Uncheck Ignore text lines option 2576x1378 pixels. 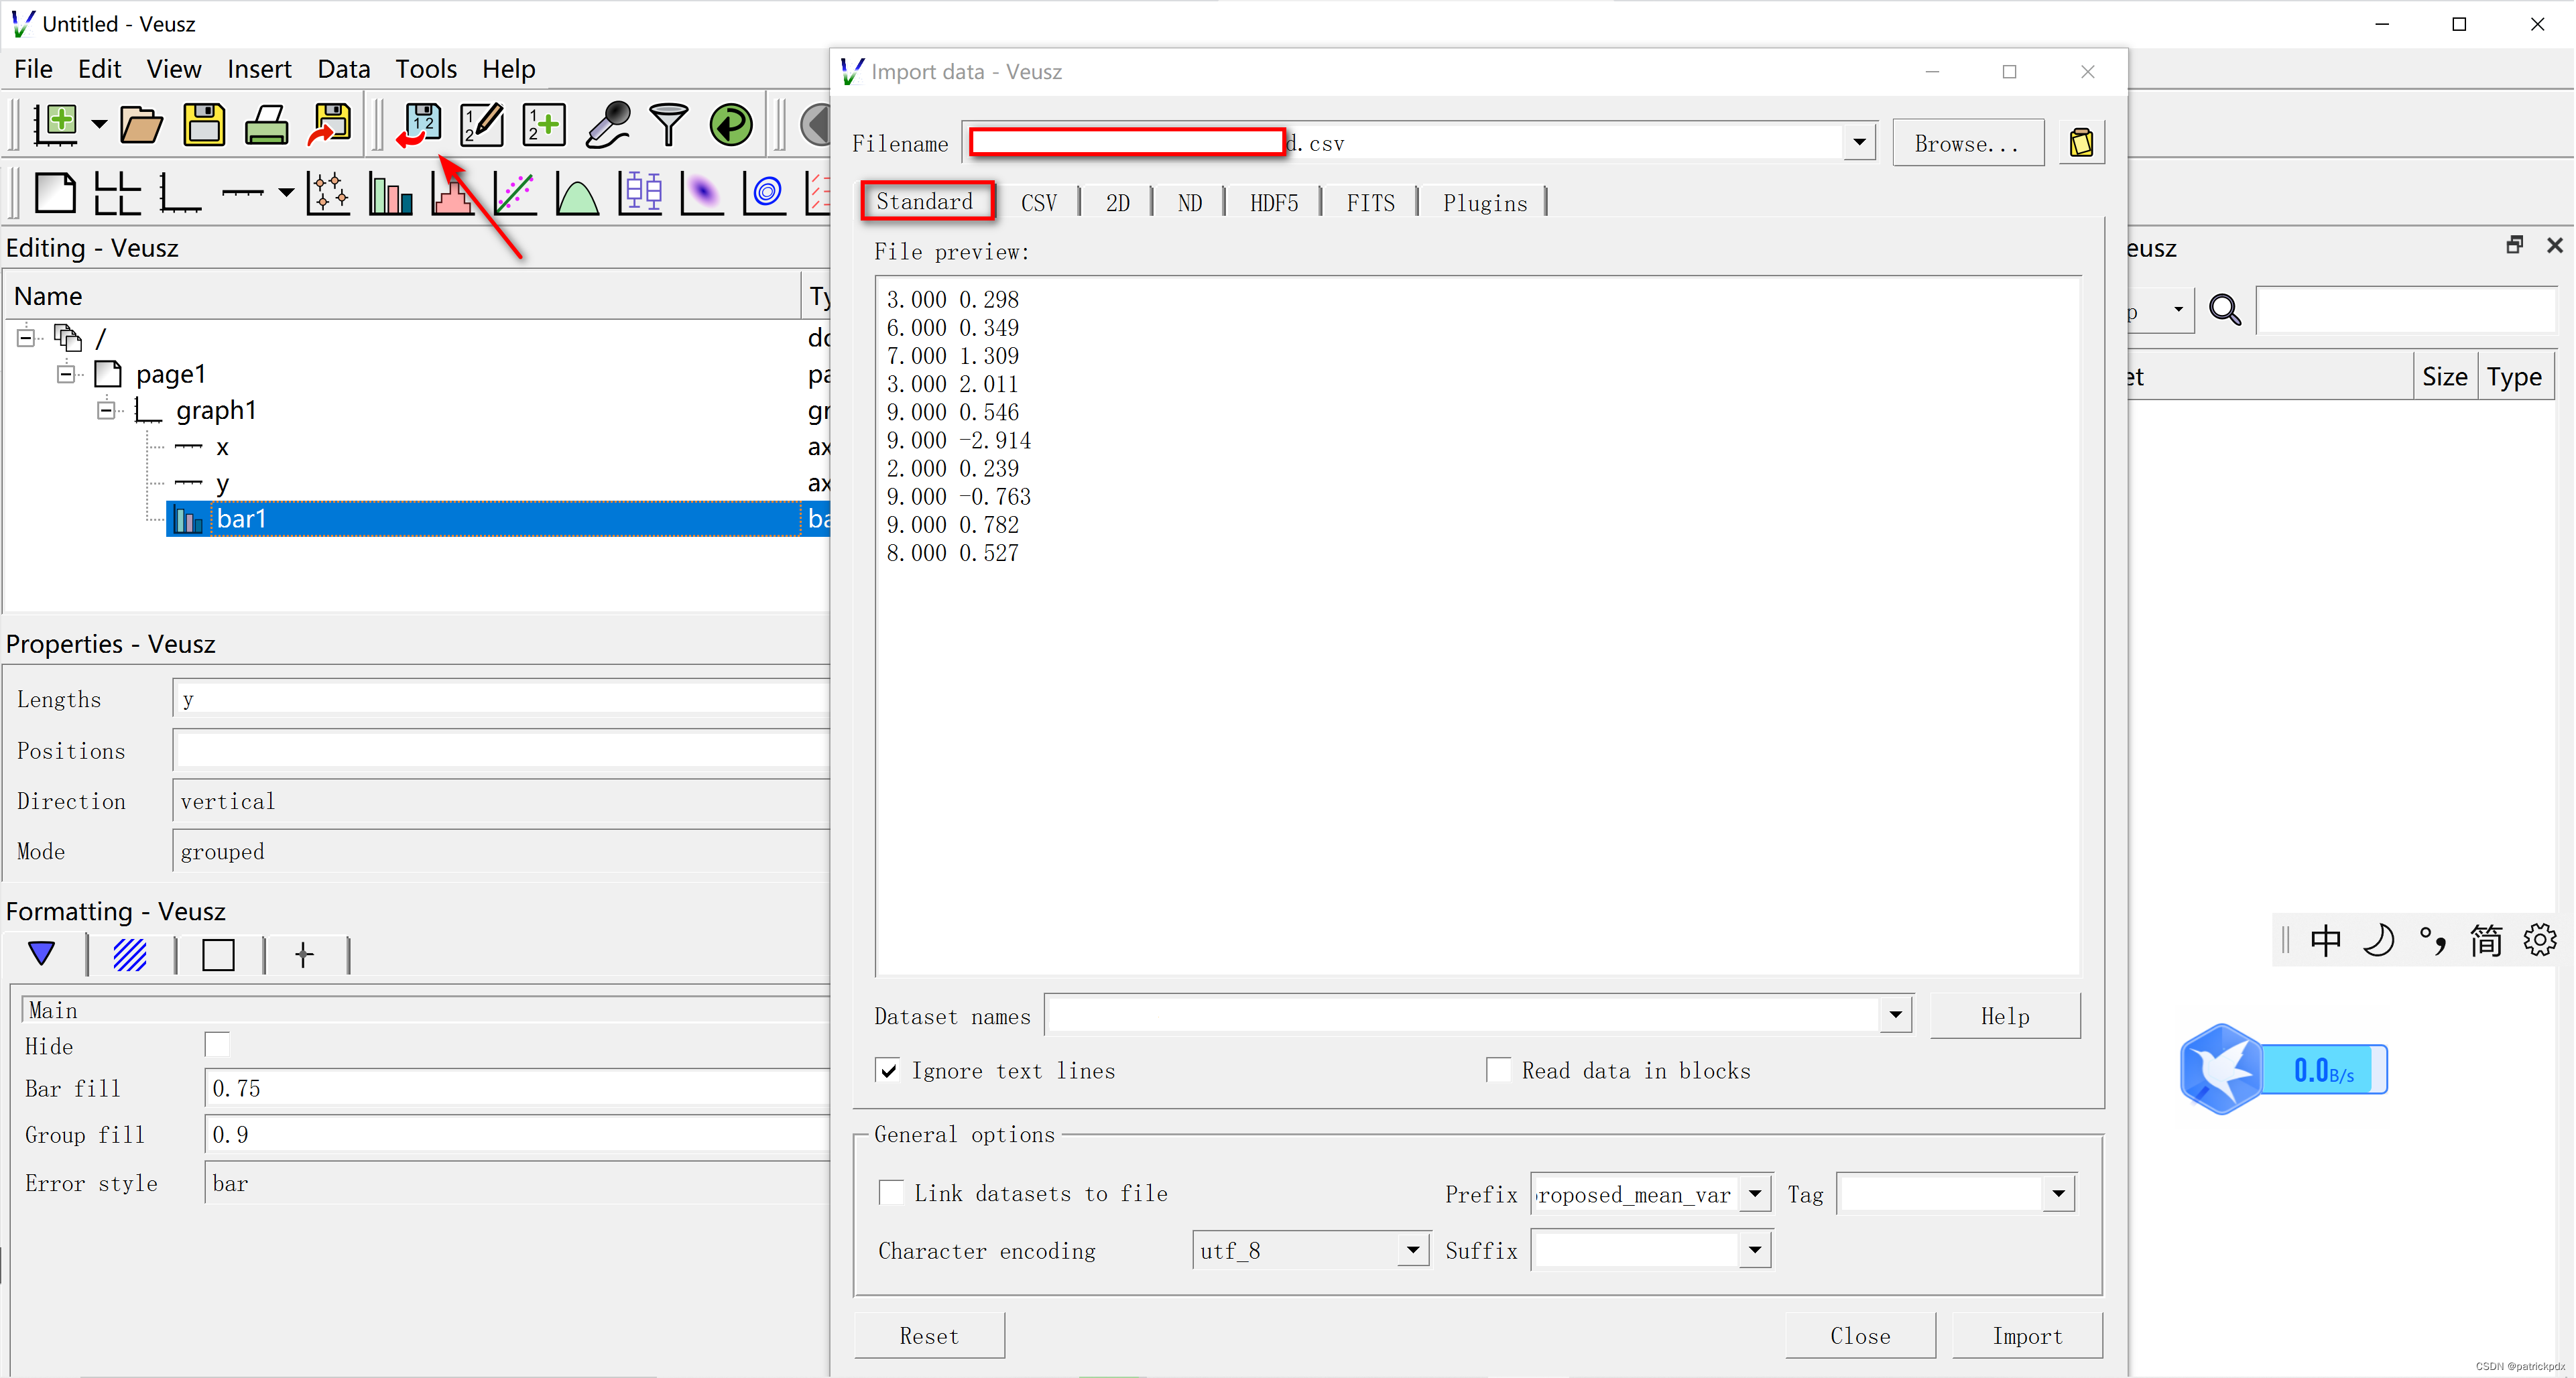coord(888,1071)
